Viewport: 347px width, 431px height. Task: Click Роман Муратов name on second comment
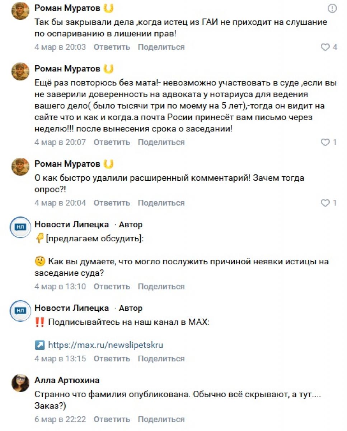[x=67, y=68]
